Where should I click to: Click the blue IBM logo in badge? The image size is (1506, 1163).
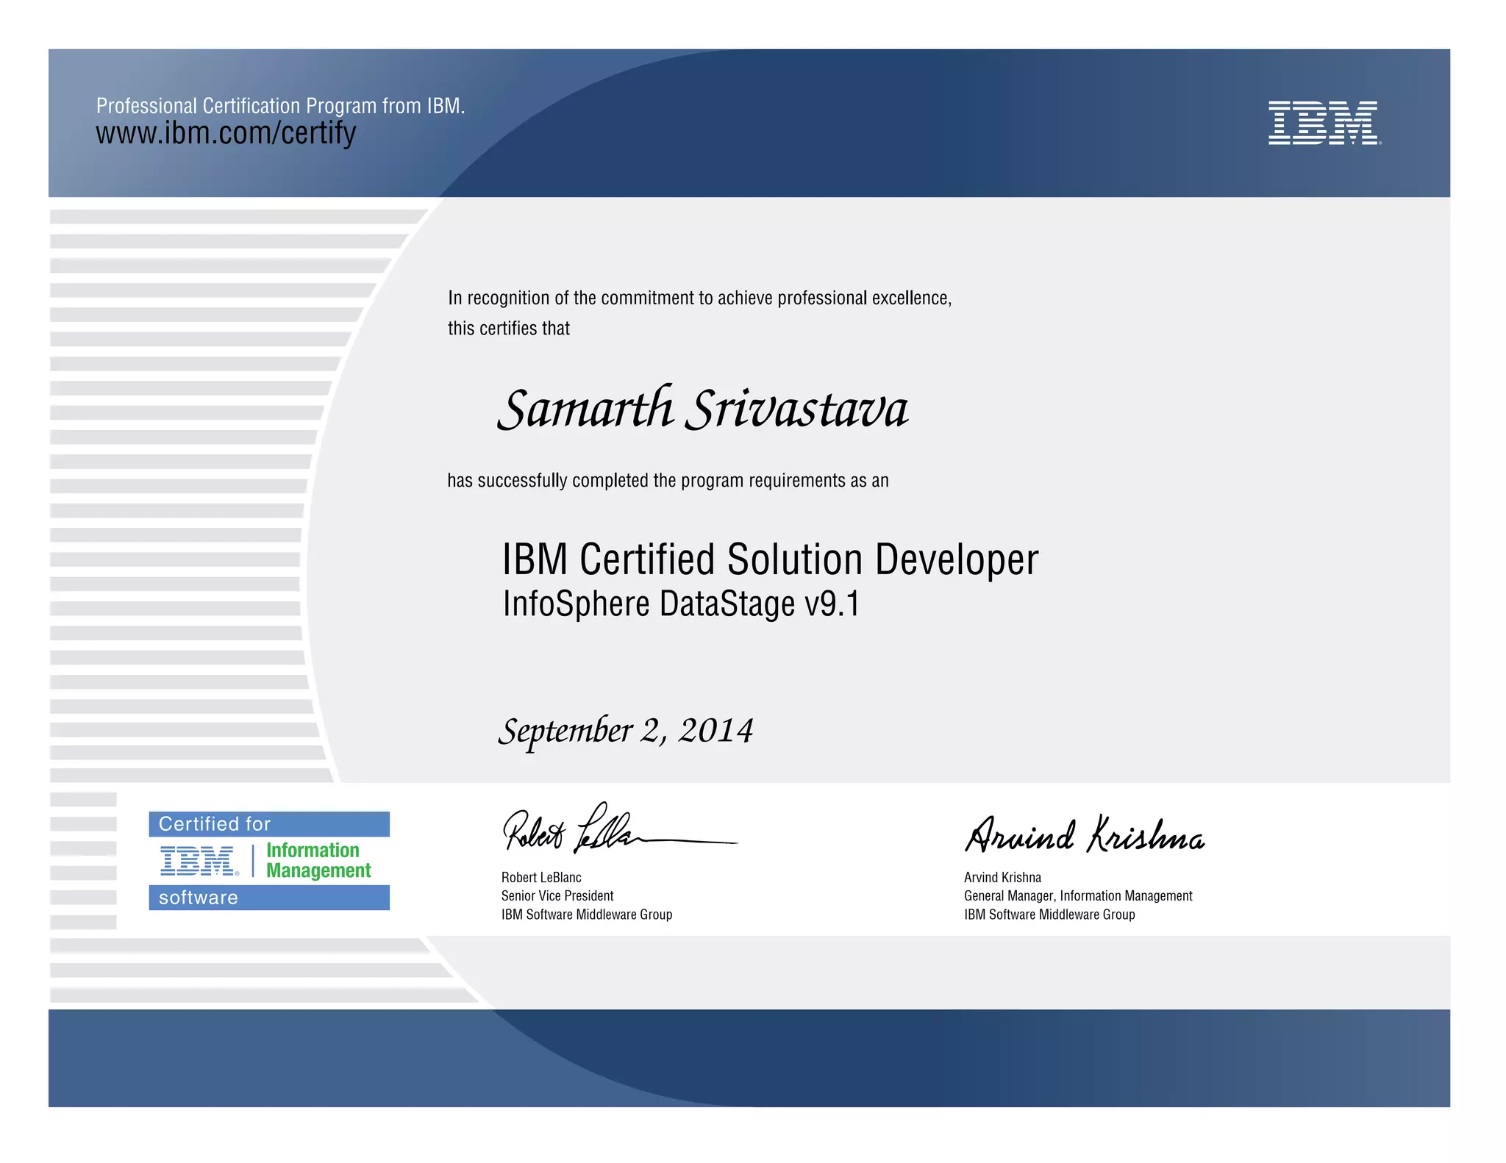click(199, 860)
